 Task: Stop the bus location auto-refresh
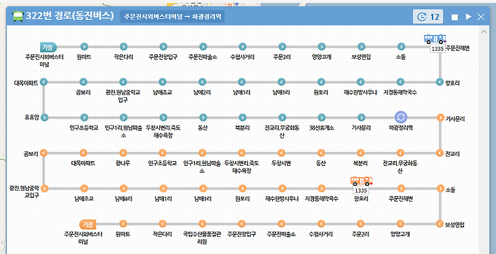tap(455, 17)
